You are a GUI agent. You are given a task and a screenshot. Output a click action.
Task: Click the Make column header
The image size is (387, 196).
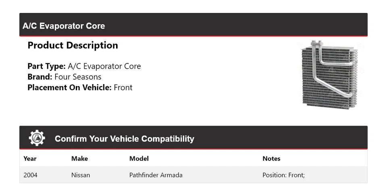click(x=79, y=158)
